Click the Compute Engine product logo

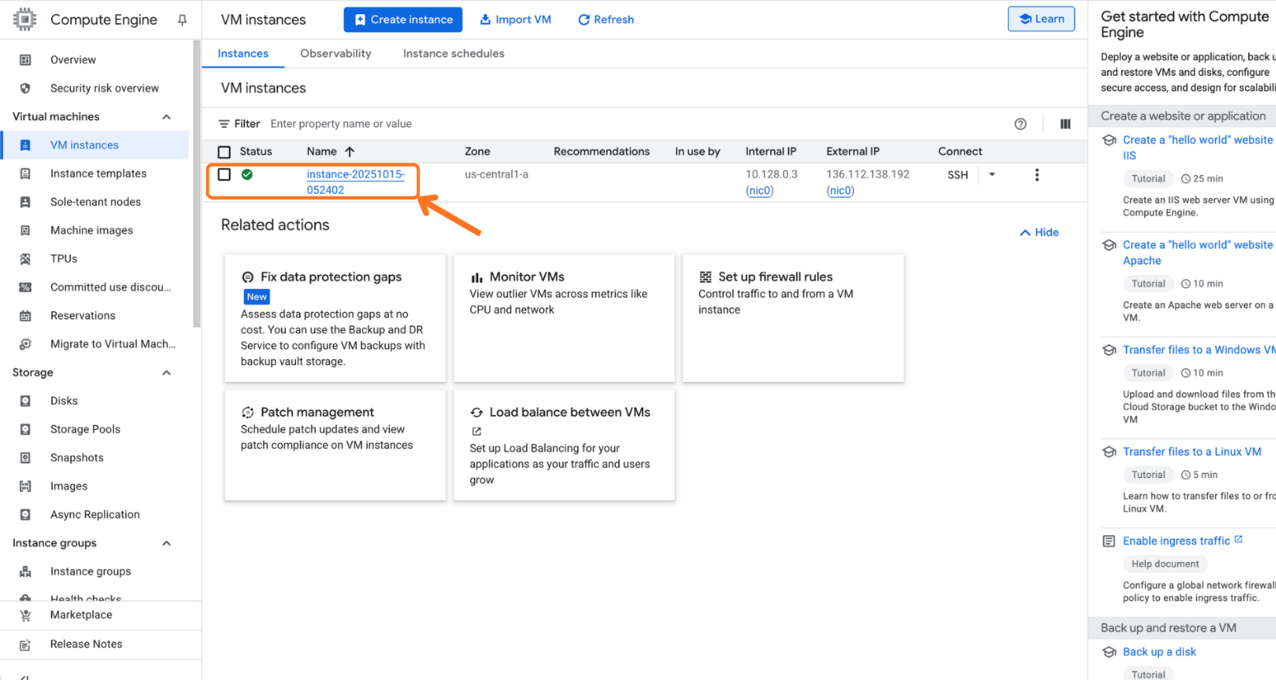click(x=25, y=19)
